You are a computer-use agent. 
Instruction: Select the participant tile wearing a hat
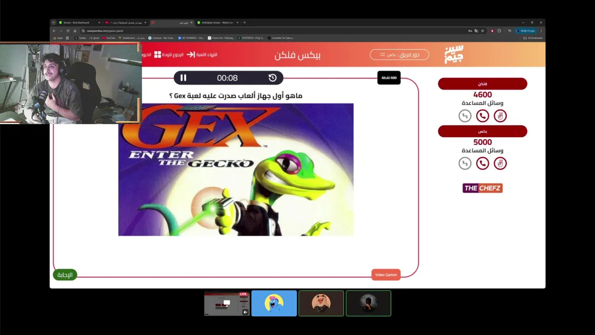[x=321, y=303]
